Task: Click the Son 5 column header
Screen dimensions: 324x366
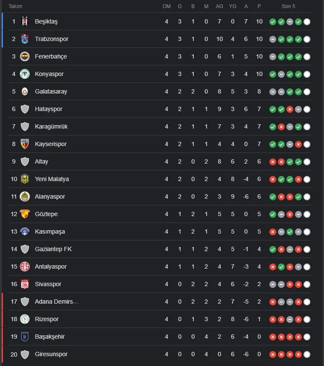Action: coord(289,6)
